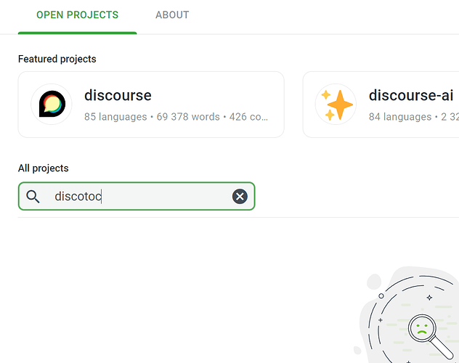
Task: Click the "All projects" heading
Action: coord(44,168)
